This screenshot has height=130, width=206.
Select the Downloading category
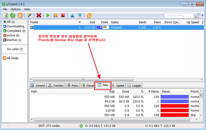click(x=15, y=26)
